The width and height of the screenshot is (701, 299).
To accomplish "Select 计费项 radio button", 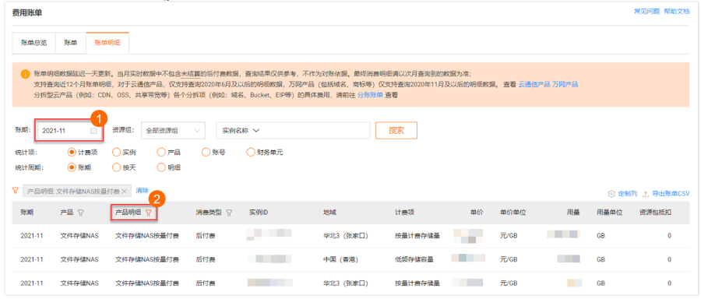I will (x=72, y=153).
